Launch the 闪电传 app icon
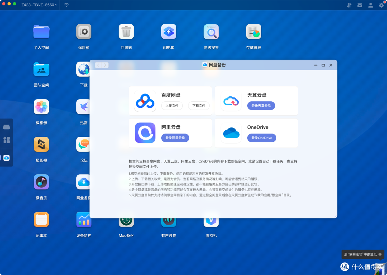 click(169, 32)
